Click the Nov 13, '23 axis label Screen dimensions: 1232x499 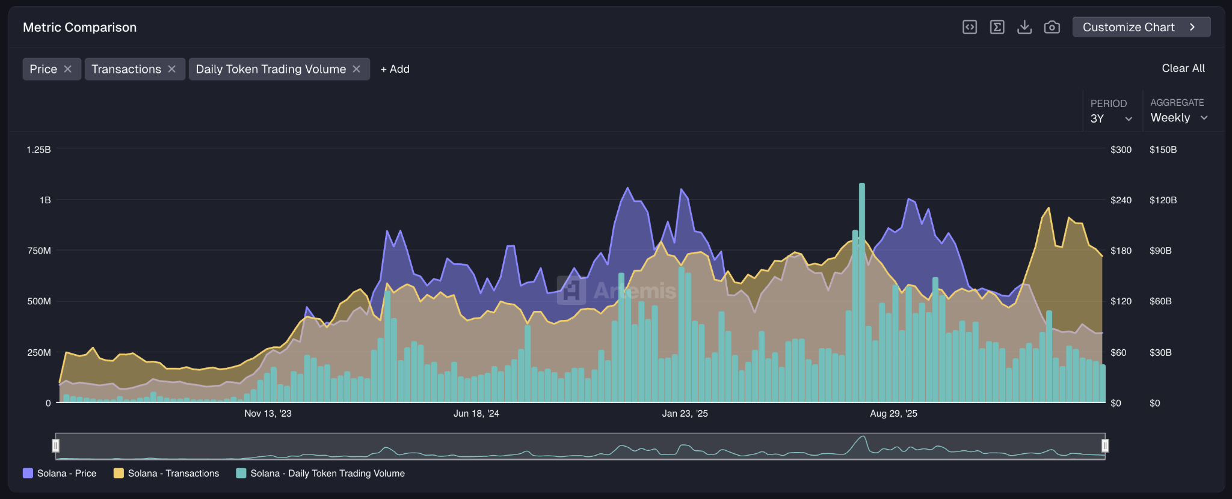click(x=268, y=414)
